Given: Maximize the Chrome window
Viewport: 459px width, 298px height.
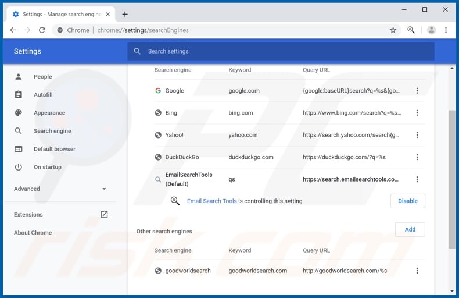Looking at the screenshot, I should (425, 10).
